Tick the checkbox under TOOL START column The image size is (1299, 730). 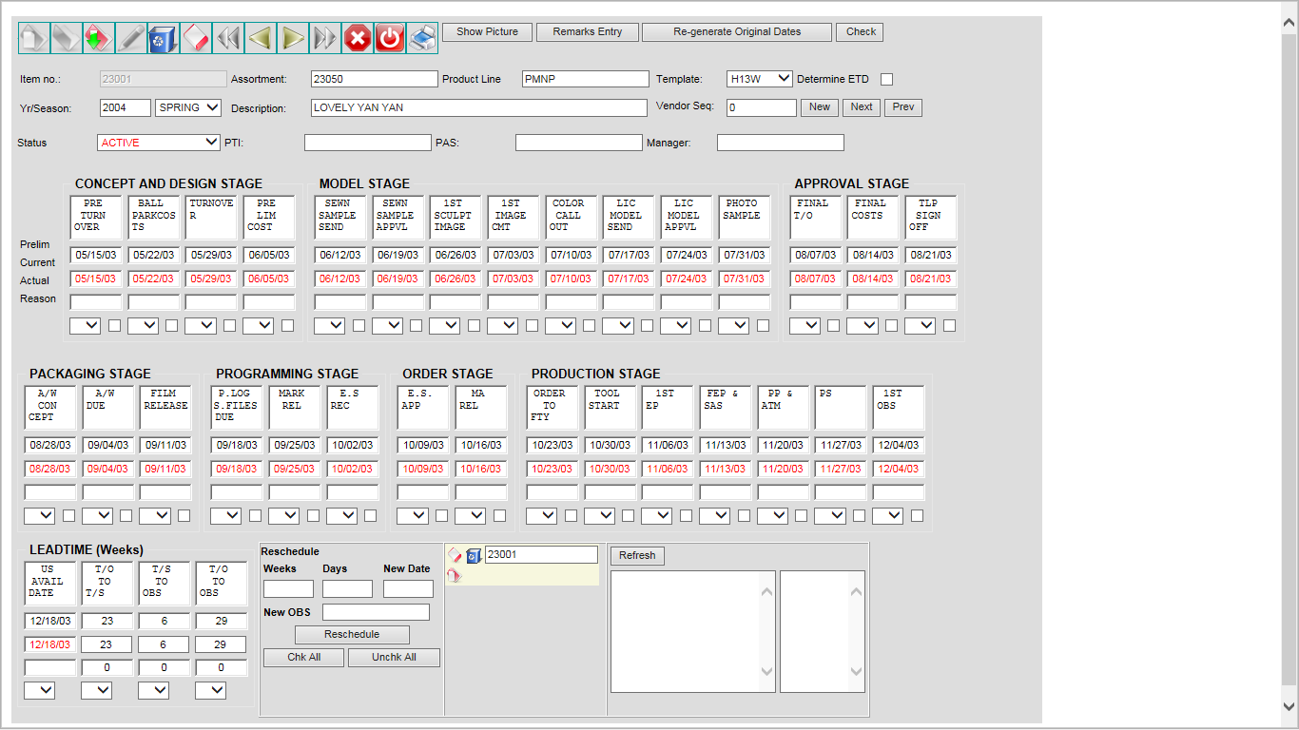629,515
